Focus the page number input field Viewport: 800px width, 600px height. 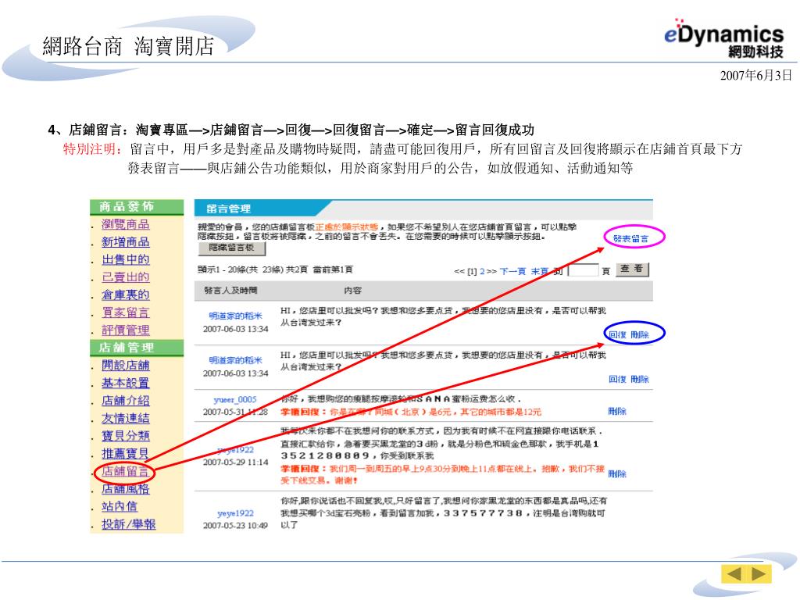pos(583,270)
